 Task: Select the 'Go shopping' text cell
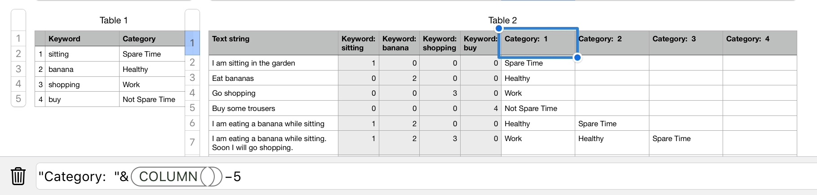273,93
